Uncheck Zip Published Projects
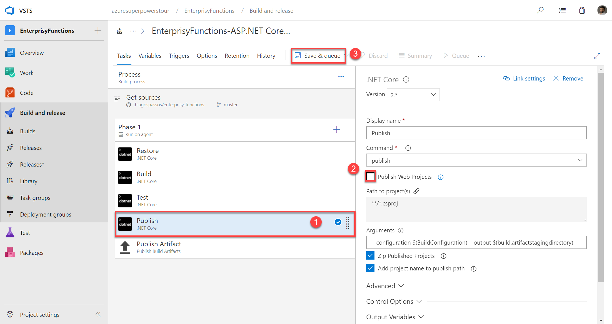Viewport: 612px width, 324px height. tap(370, 255)
